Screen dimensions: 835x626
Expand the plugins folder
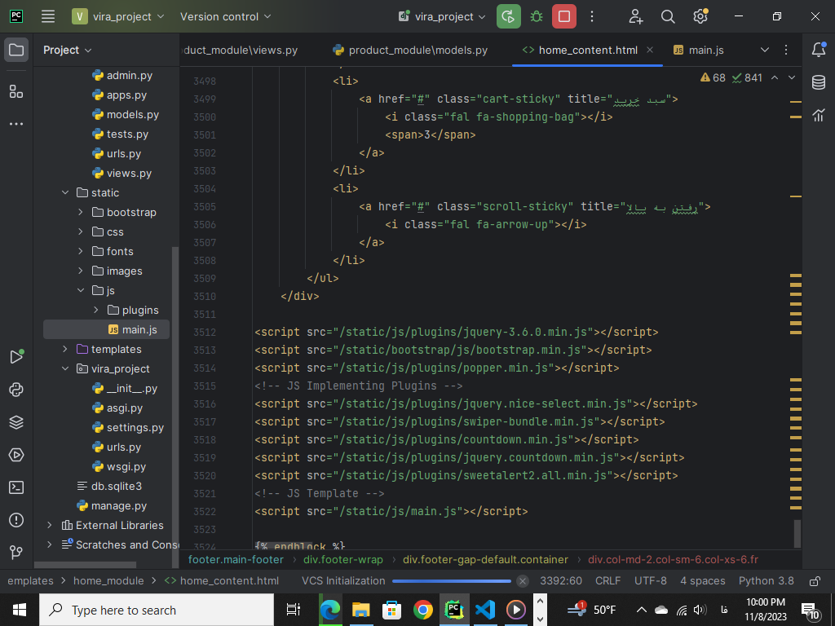point(96,310)
